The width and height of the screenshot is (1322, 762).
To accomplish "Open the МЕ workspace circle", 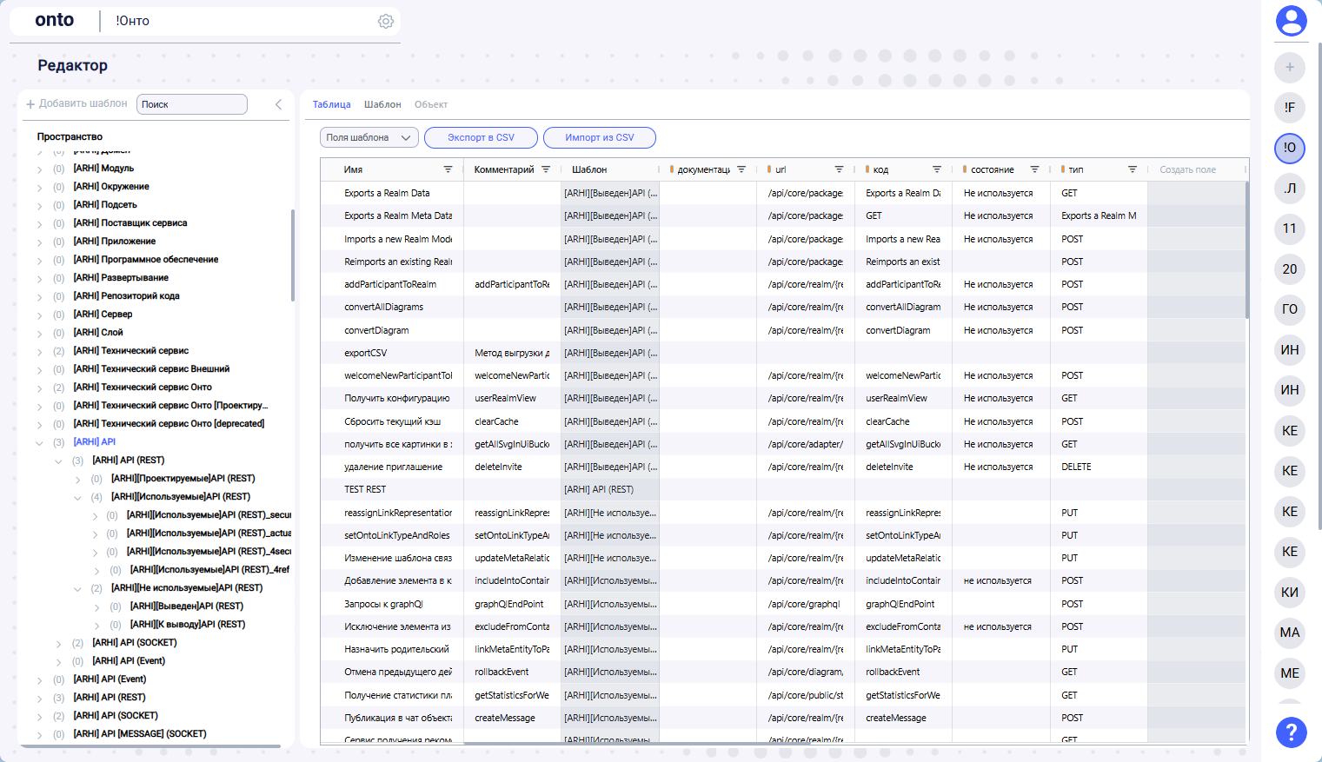I will (1290, 673).
